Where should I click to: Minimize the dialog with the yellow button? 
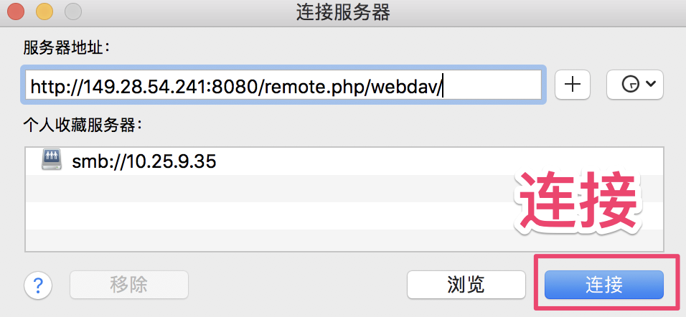[x=44, y=12]
